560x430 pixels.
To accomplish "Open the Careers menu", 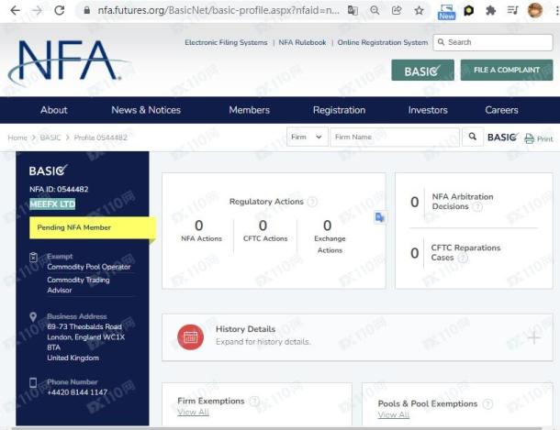I will click(501, 110).
